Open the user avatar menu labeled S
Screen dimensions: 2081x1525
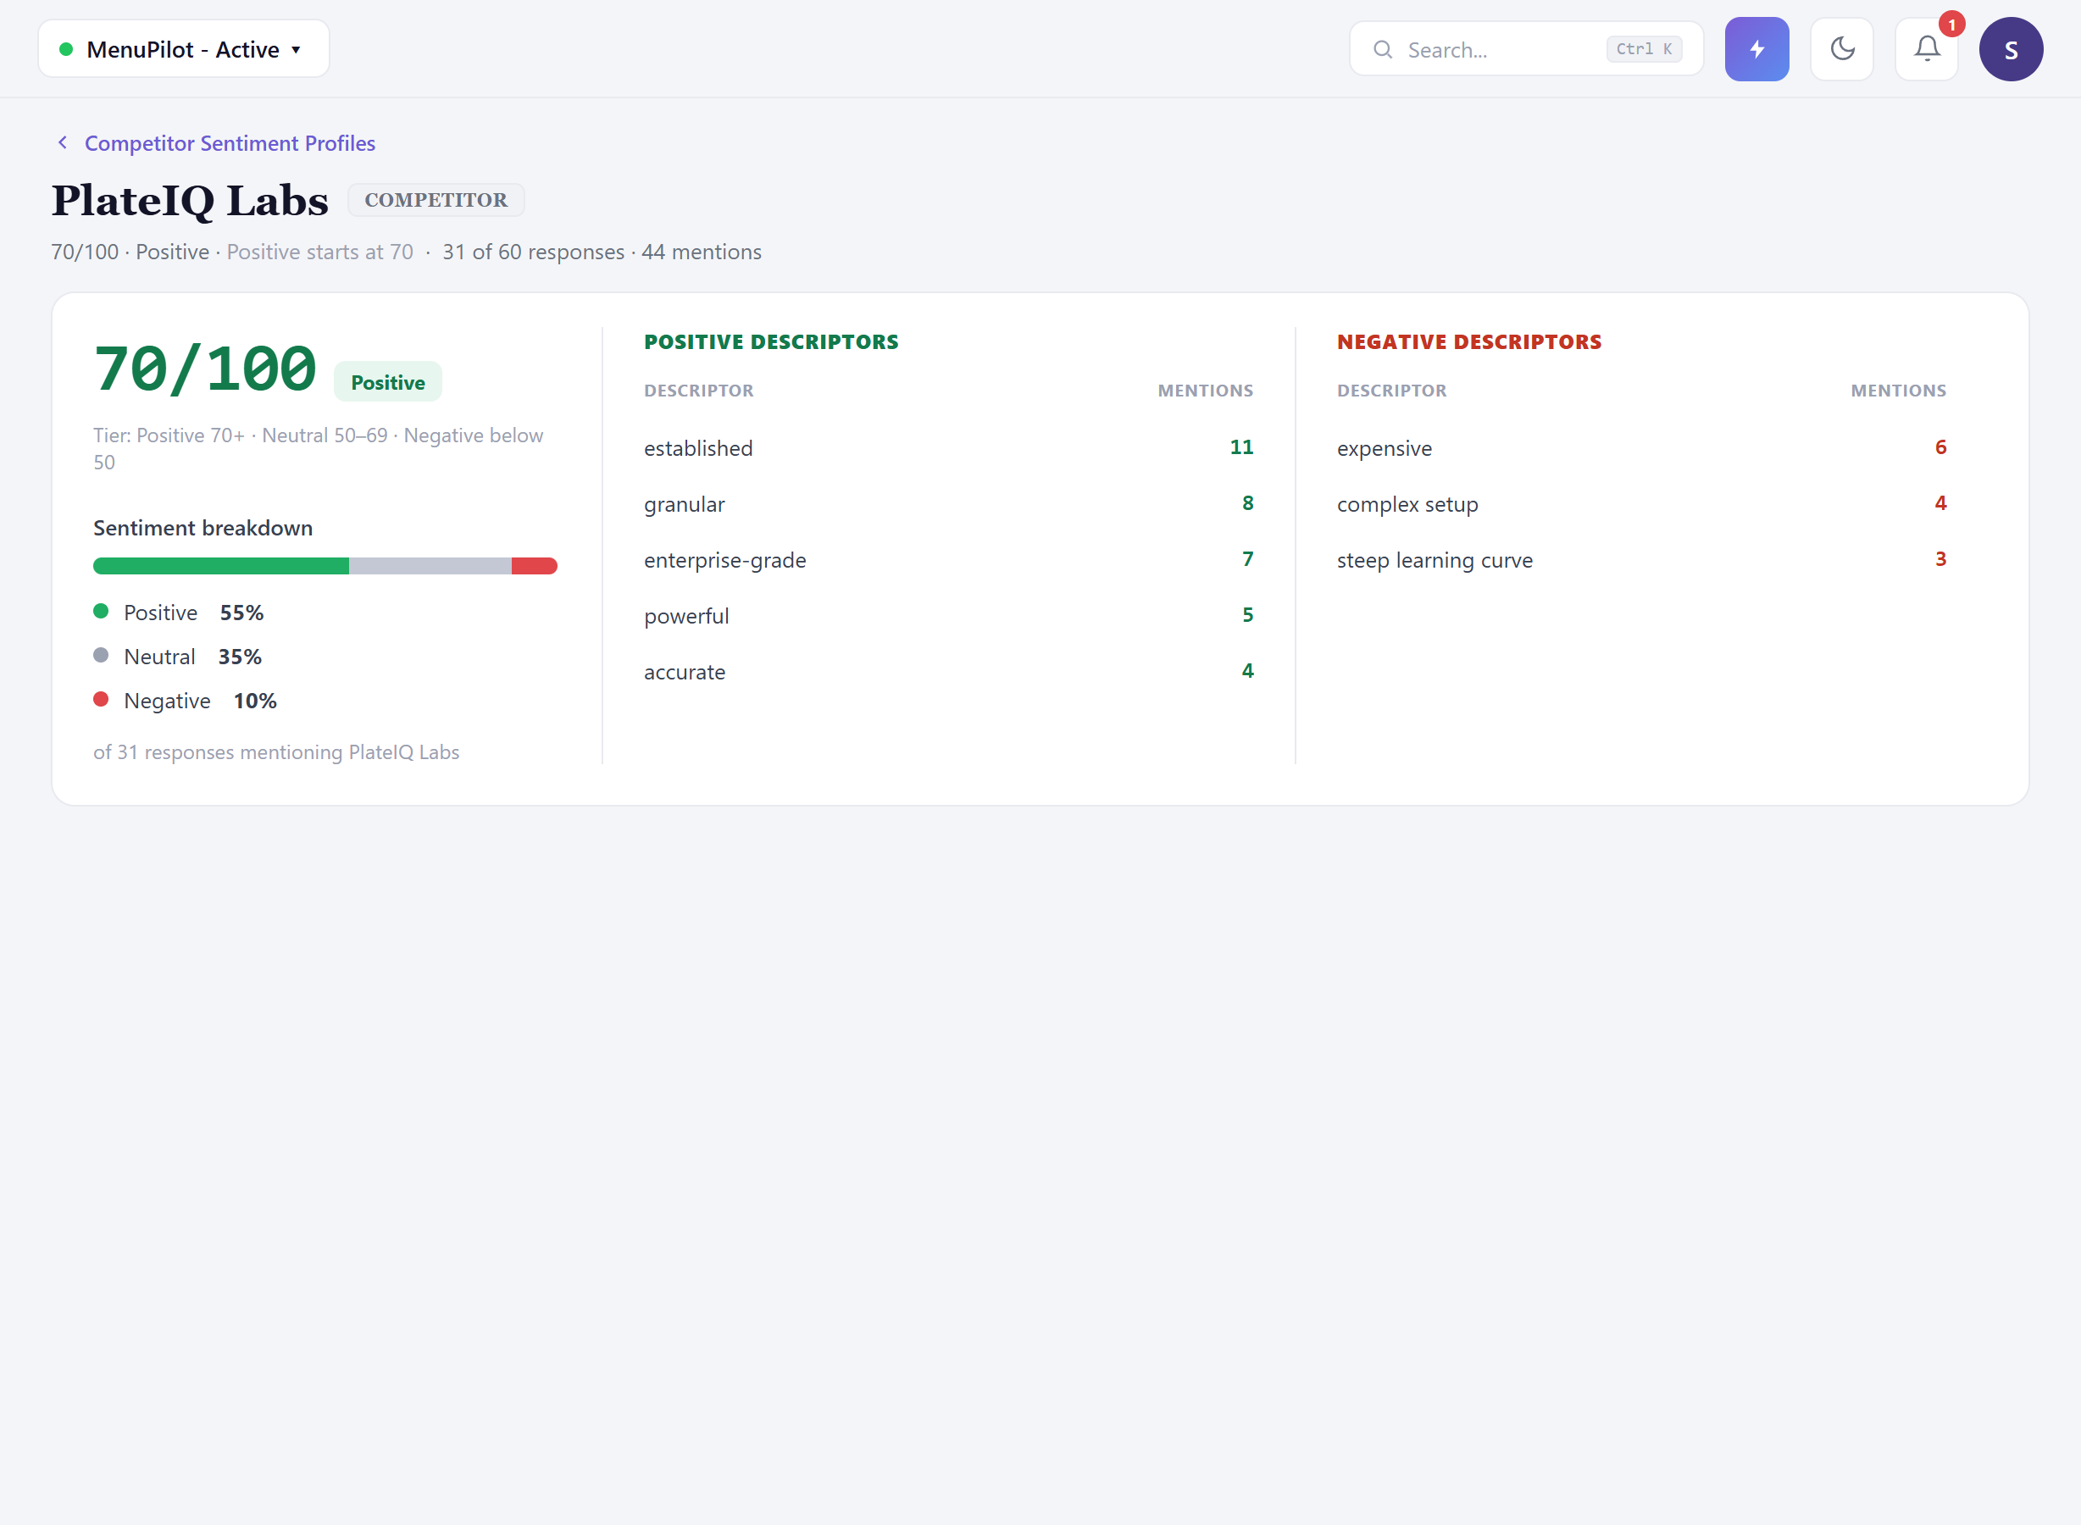[2011, 49]
